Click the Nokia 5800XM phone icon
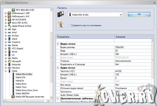Image resolution: width=157 pixels, height=106 pixels. click(13, 93)
